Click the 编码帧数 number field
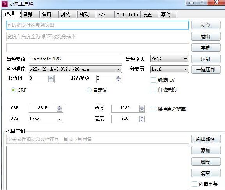 (106, 79)
